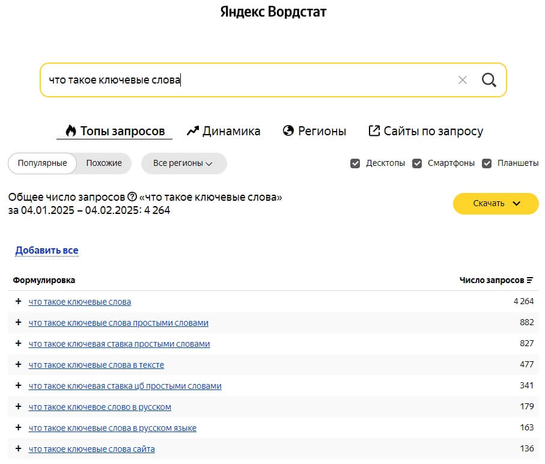Toggle the Планшеты checkbox
The height and width of the screenshot is (464, 545).
coord(487,163)
